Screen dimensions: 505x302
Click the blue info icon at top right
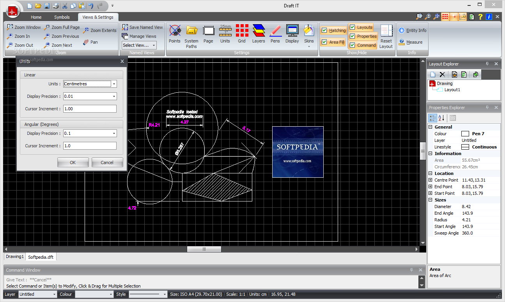click(489, 17)
